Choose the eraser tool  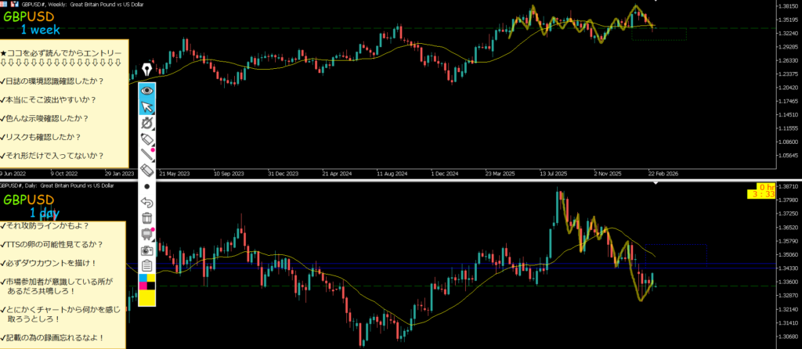[x=146, y=171]
